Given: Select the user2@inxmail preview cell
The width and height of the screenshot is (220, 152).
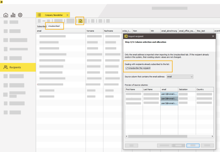Looking at the screenshot, I should pos(169,99).
